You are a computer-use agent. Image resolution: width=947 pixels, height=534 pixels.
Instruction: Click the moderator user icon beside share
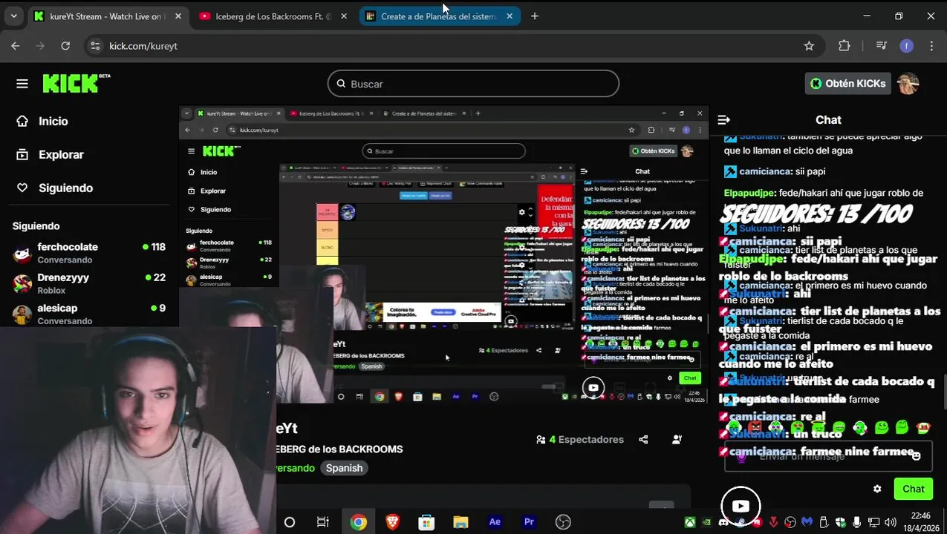pos(677,440)
